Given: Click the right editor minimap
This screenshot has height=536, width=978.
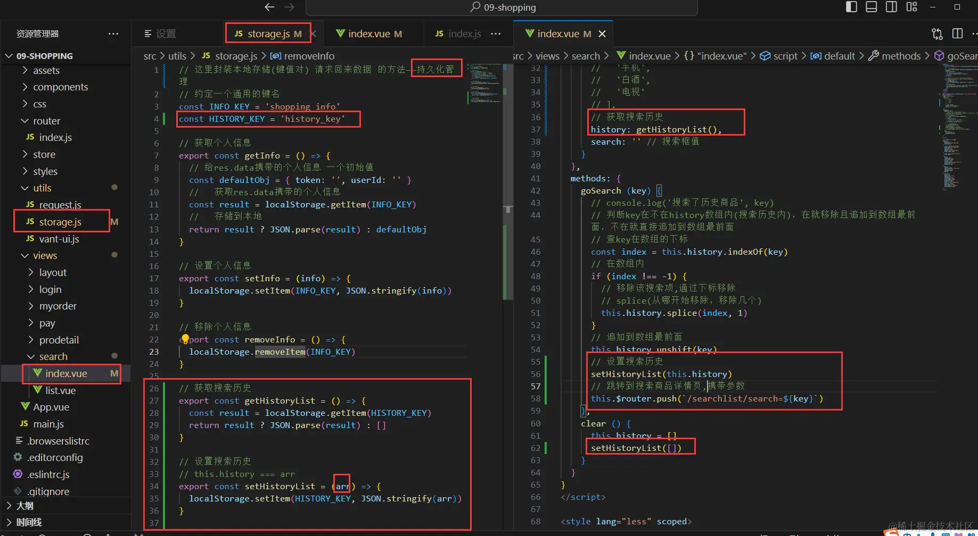Looking at the screenshot, I should [958, 128].
